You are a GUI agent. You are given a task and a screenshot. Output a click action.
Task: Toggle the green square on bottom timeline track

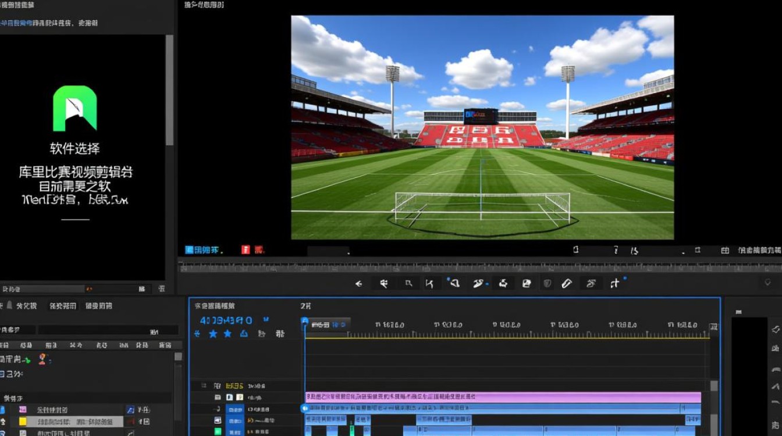218,431
